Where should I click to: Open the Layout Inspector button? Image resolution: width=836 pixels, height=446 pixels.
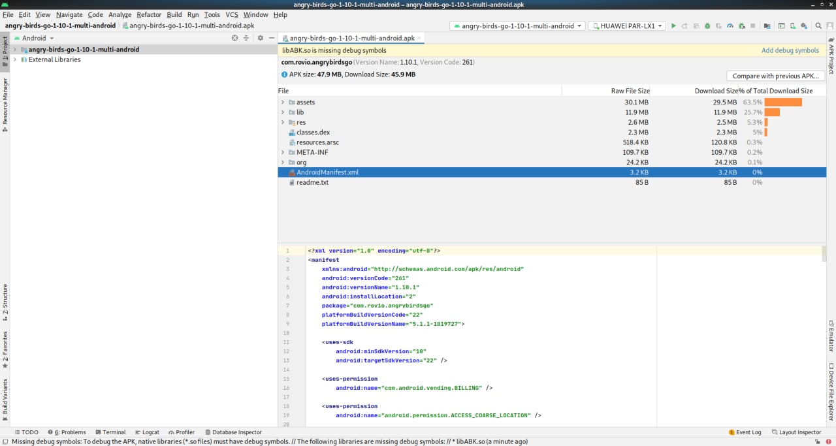point(796,432)
